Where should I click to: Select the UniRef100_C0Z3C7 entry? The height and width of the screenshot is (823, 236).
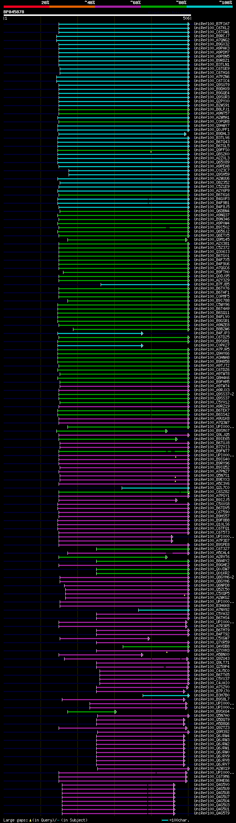[212, 171]
